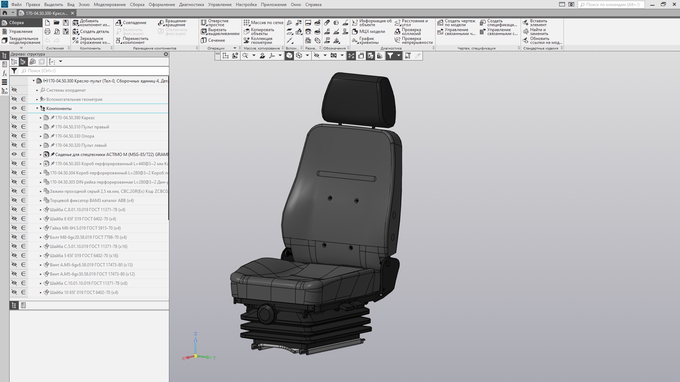Activate the shaded display cube icon

[x=289, y=56]
